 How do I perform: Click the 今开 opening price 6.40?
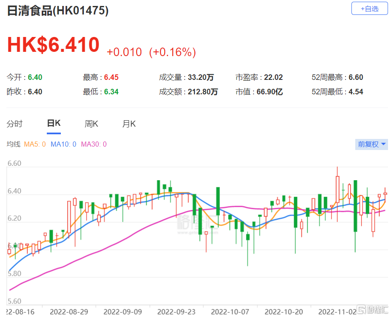point(35,77)
